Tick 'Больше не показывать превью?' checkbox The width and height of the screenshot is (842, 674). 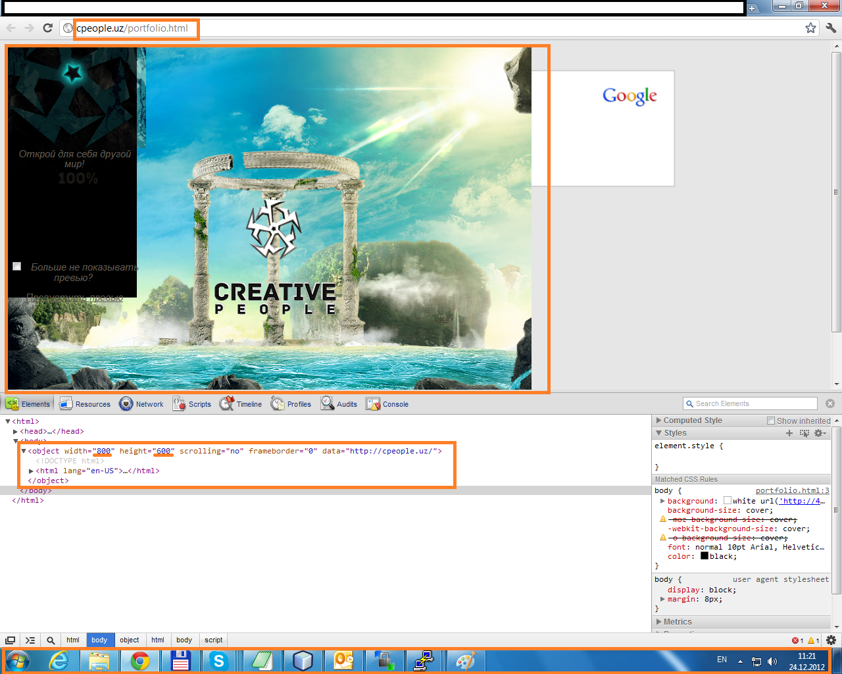point(17,266)
